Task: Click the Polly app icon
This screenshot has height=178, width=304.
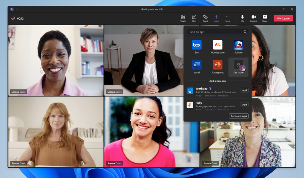Action: (x=190, y=105)
